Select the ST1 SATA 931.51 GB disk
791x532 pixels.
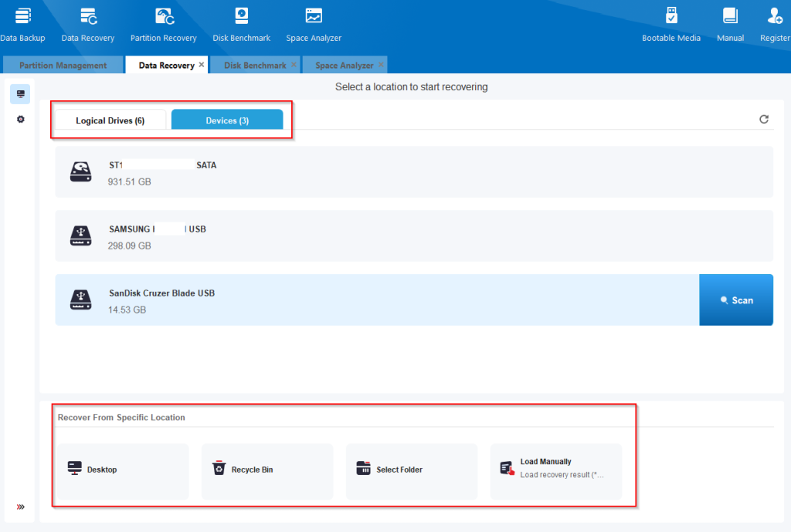click(414, 172)
